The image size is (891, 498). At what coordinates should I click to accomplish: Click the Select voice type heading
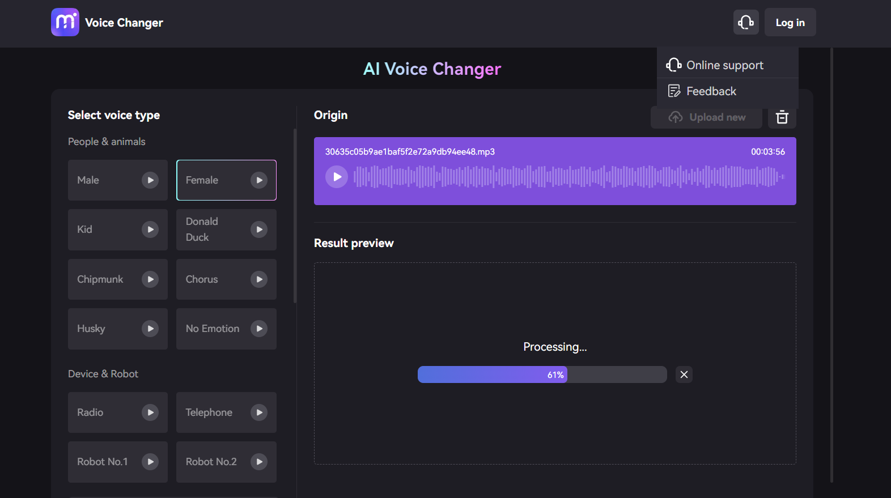[114, 115]
